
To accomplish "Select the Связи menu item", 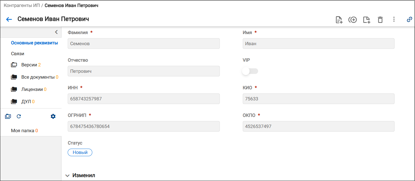I will [18, 54].
